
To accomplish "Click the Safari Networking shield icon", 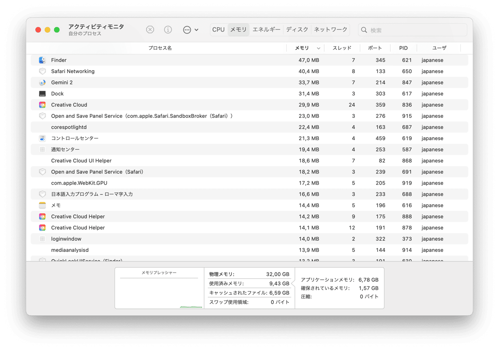I will [x=42, y=71].
